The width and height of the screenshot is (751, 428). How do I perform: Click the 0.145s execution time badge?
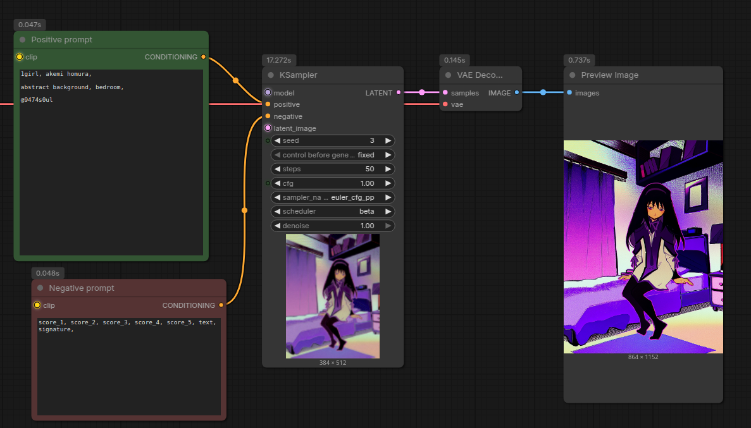click(x=454, y=60)
